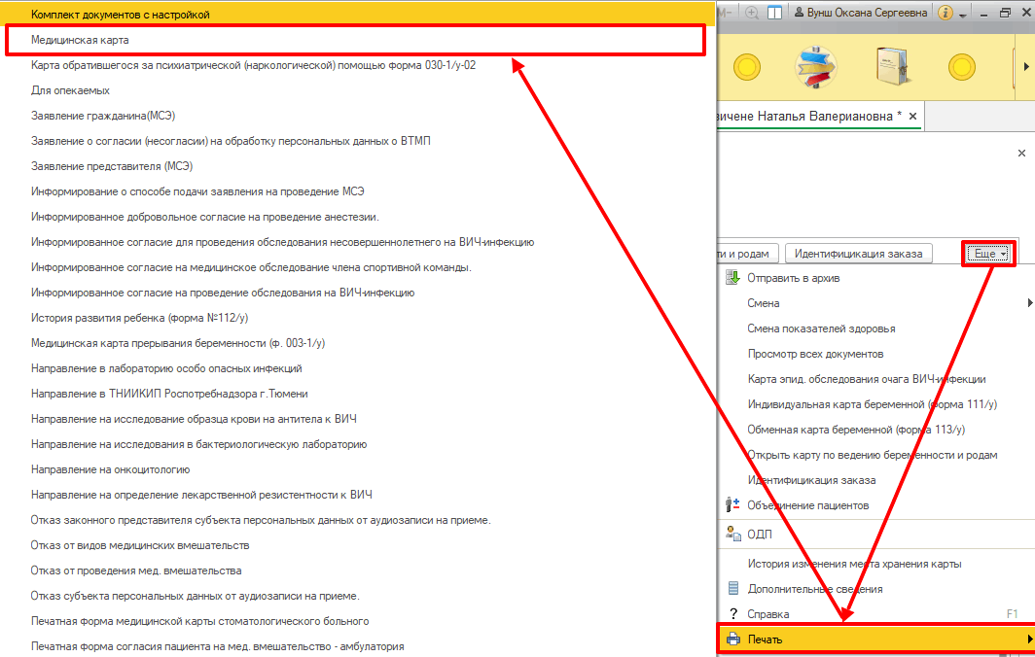
Task: Open dropdown arrow next to info icon
Action: coord(962,15)
